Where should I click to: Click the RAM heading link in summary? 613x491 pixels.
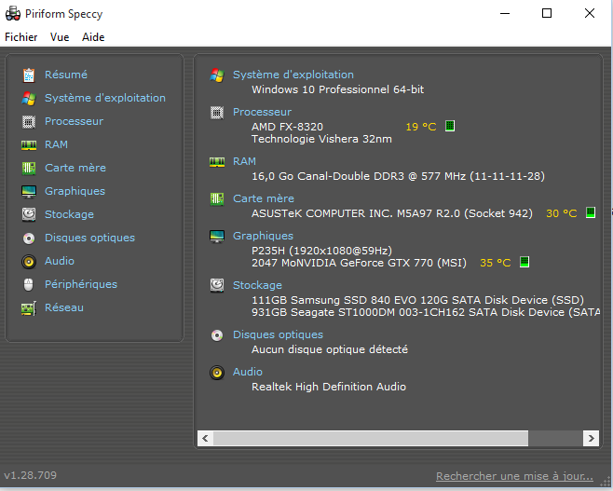click(245, 161)
